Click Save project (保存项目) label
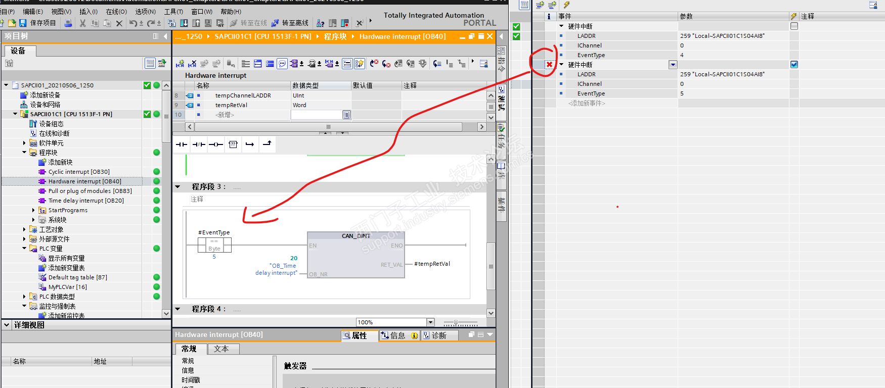 (x=43, y=23)
